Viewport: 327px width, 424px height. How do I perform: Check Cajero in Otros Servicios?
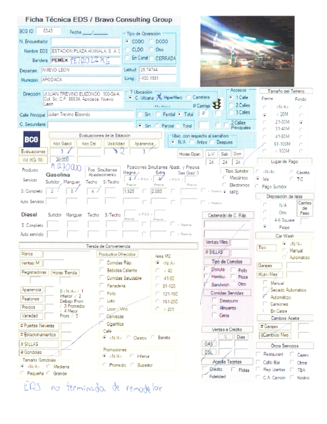[292, 354]
